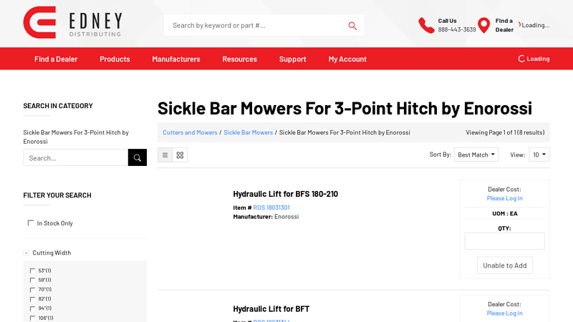The width and height of the screenshot is (573, 322).
Task: Click the Viewing Page 1 of 1 text
Action: [x=505, y=132]
